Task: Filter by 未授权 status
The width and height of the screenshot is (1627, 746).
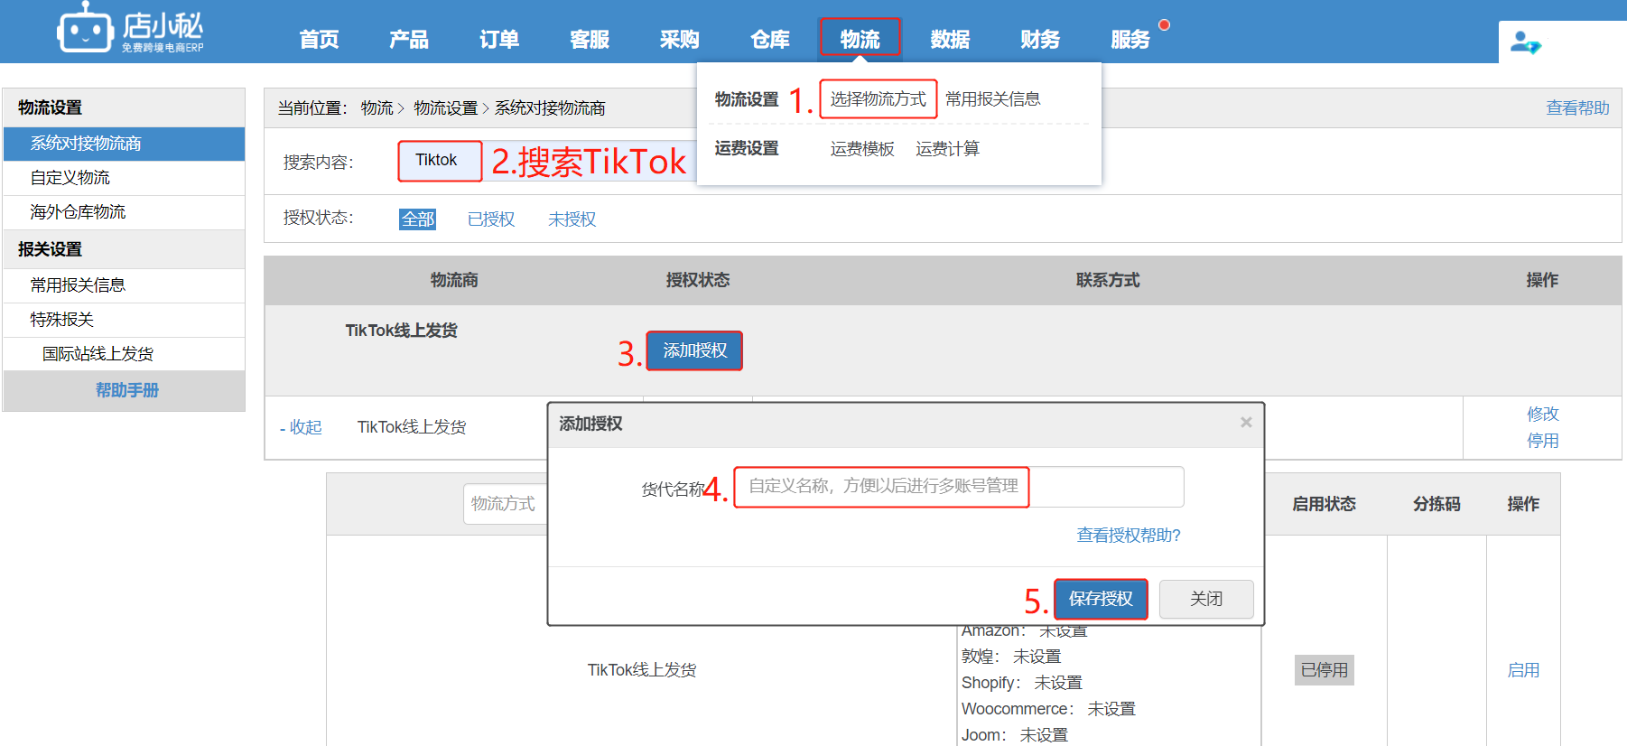Action: 572,219
